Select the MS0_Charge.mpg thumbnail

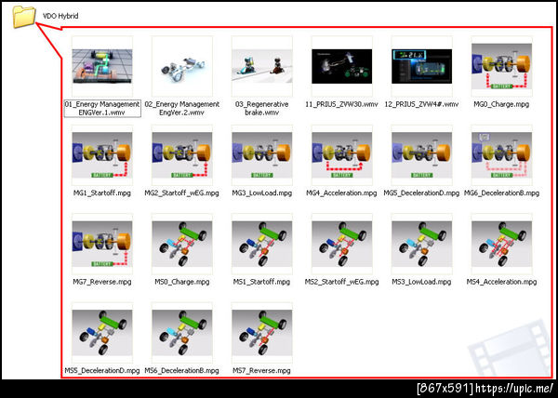(x=182, y=244)
